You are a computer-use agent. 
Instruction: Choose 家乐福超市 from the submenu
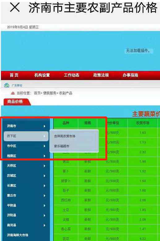point(62,146)
